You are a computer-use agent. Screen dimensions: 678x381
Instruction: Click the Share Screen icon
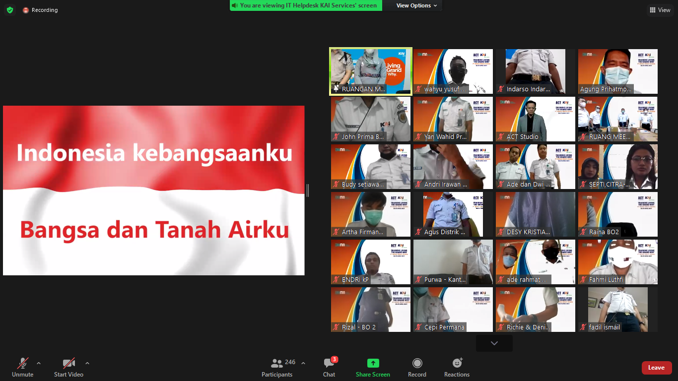coord(373,363)
